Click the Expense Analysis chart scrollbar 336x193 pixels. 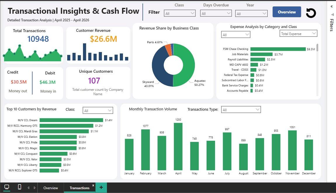317,47
